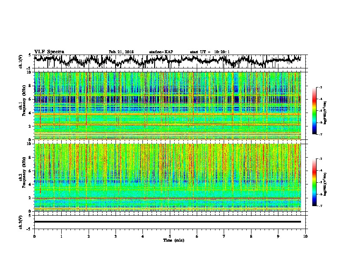Click the time axis tick label "7"
This screenshot has width=344, height=265.
[224, 236]
